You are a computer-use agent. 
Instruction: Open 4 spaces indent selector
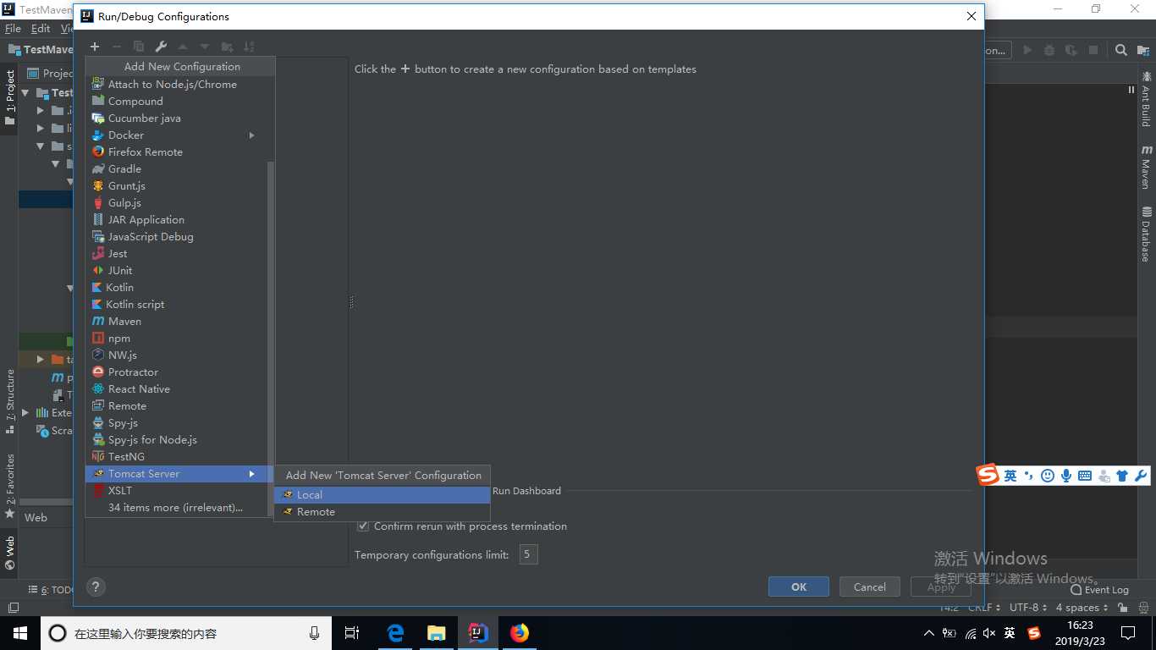1082,608
